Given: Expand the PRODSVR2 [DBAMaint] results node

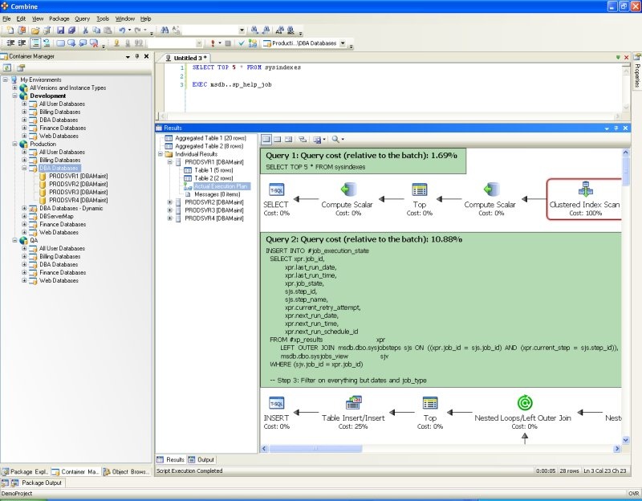Looking at the screenshot, I should pos(169,202).
